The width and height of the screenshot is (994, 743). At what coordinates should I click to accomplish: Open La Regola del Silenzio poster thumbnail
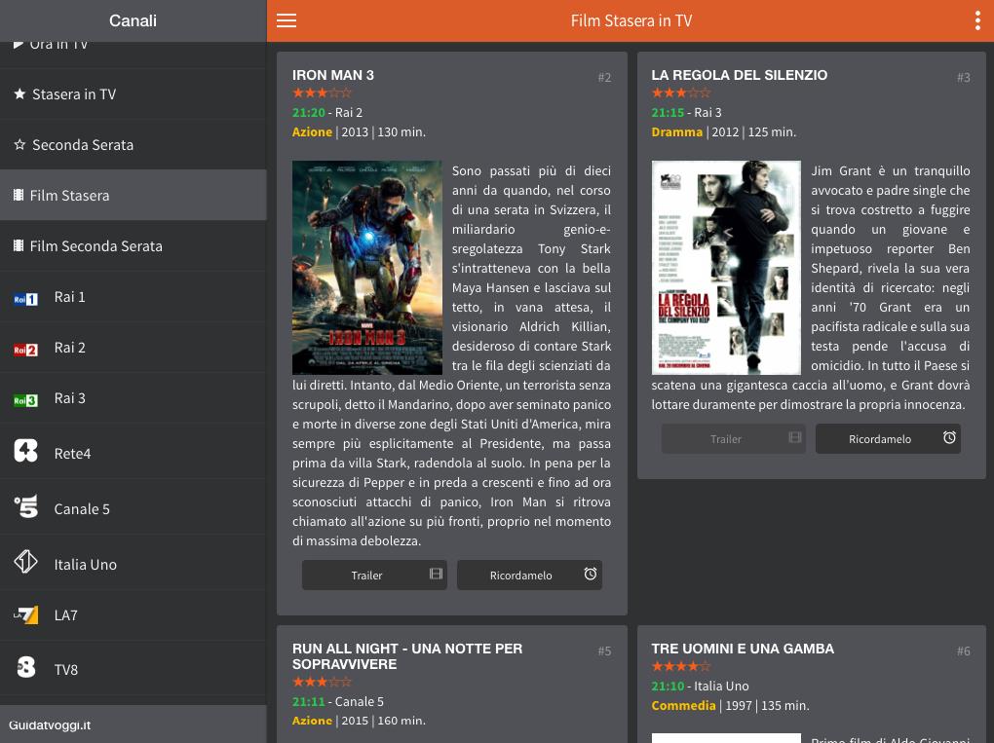726,267
